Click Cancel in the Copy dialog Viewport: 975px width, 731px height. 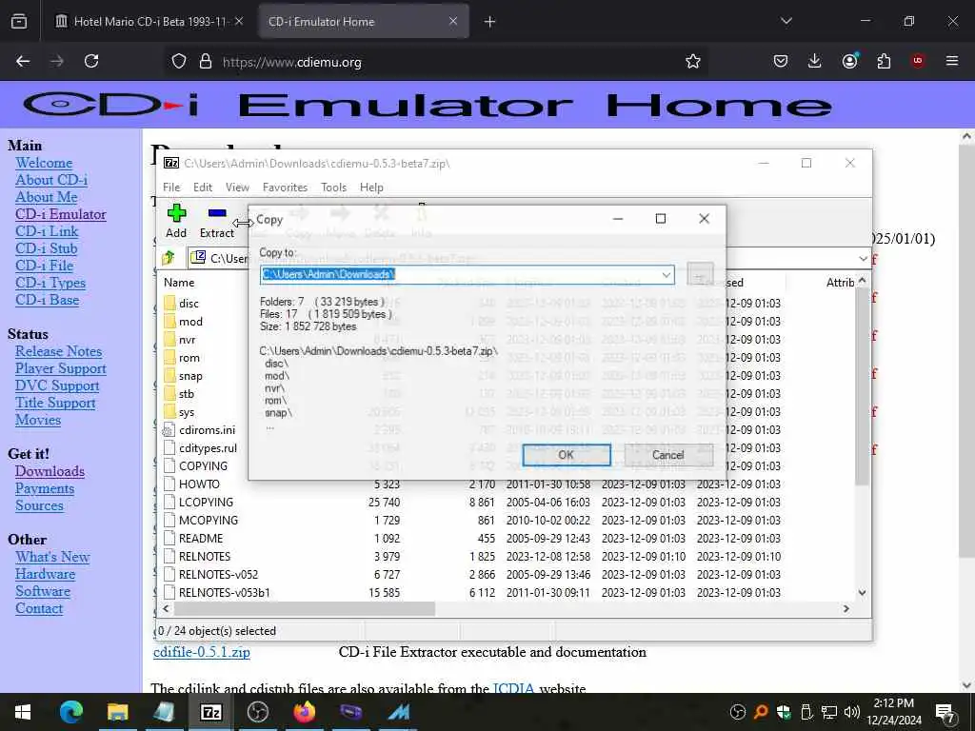click(x=667, y=455)
